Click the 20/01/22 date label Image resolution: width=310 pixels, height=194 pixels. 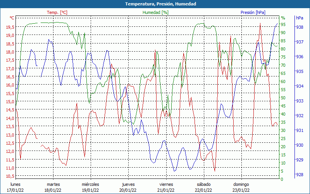pos(128,190)
